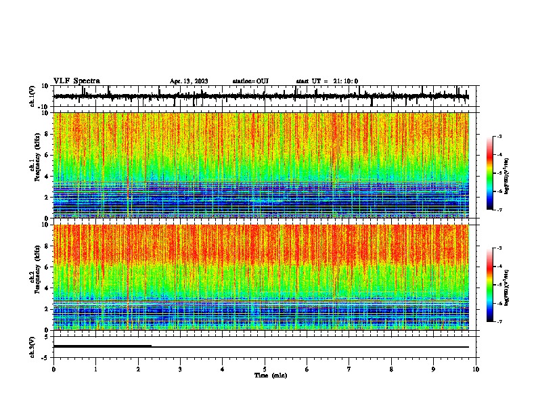Click the '-5' tick on ch.3(V) axis

click(x=45, y=358)
